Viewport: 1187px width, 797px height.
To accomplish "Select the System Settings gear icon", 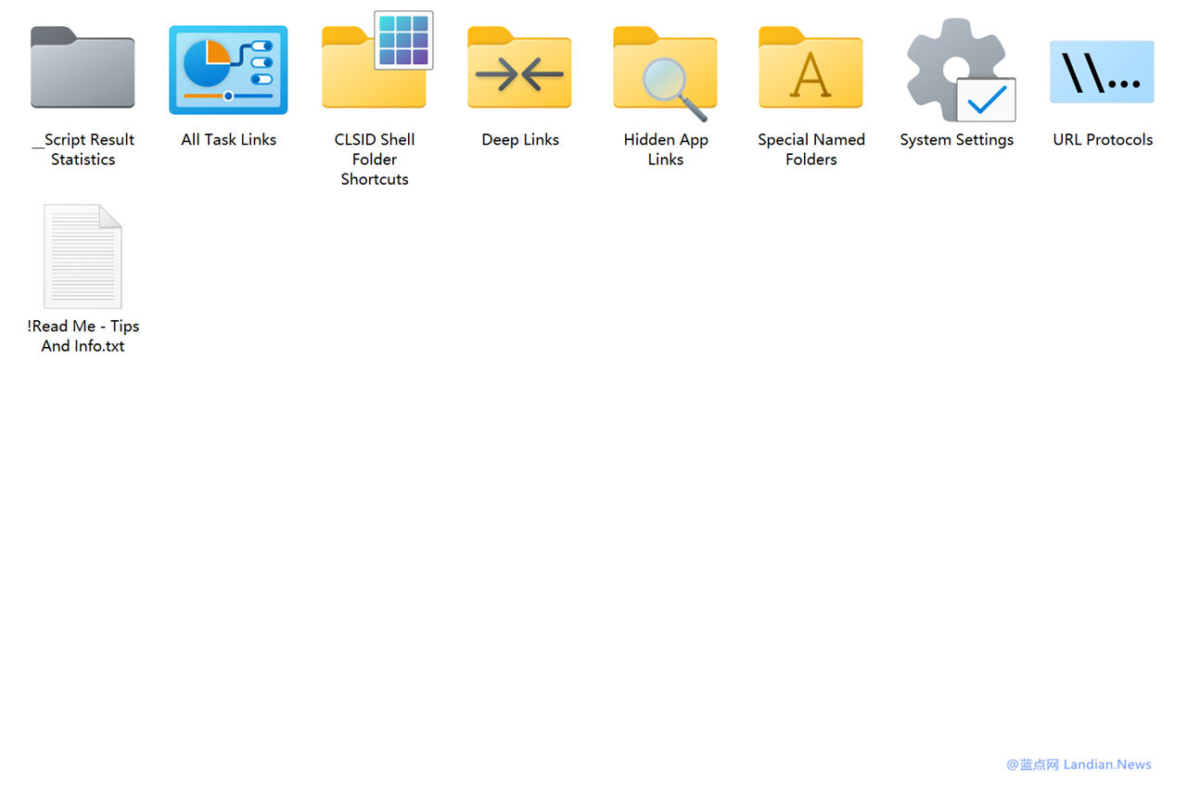I will coord(955,68).
